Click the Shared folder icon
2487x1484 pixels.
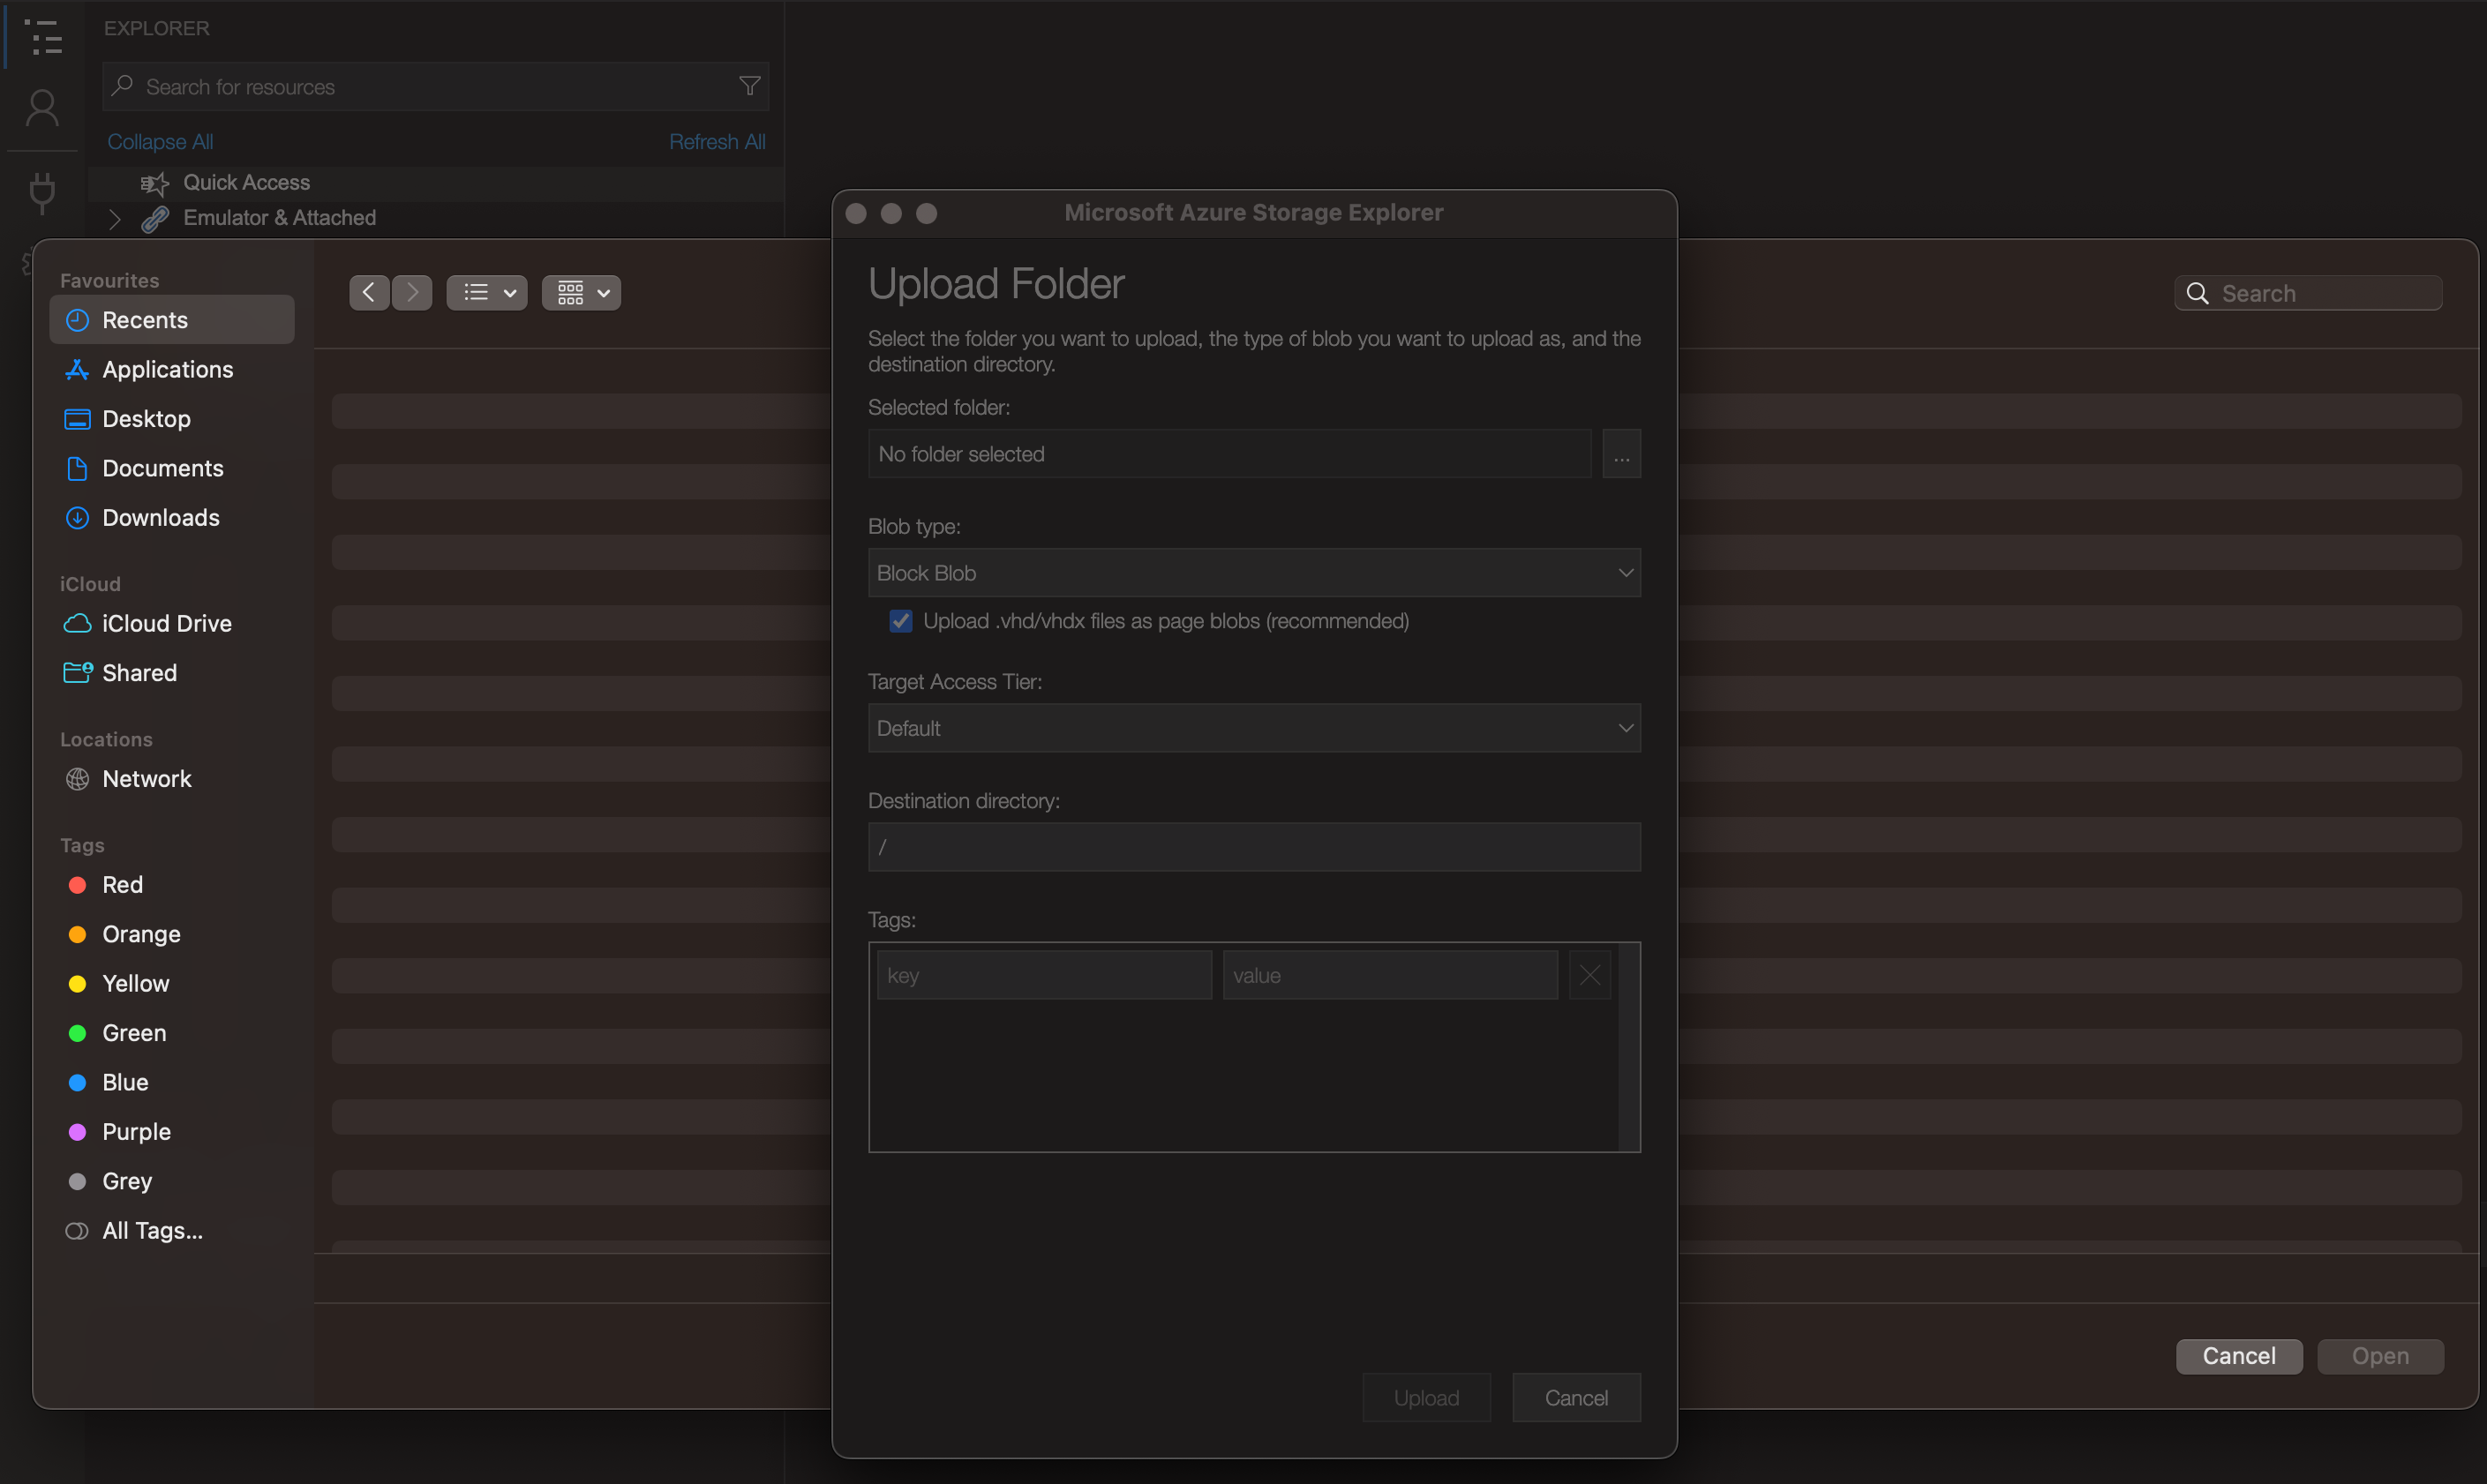pos(77,673)
